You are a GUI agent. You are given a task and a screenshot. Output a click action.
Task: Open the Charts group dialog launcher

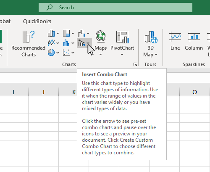click(135, 64)
